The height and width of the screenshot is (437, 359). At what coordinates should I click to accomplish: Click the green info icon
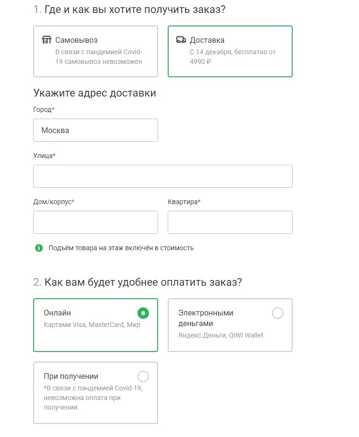click(x=39, y=248)
